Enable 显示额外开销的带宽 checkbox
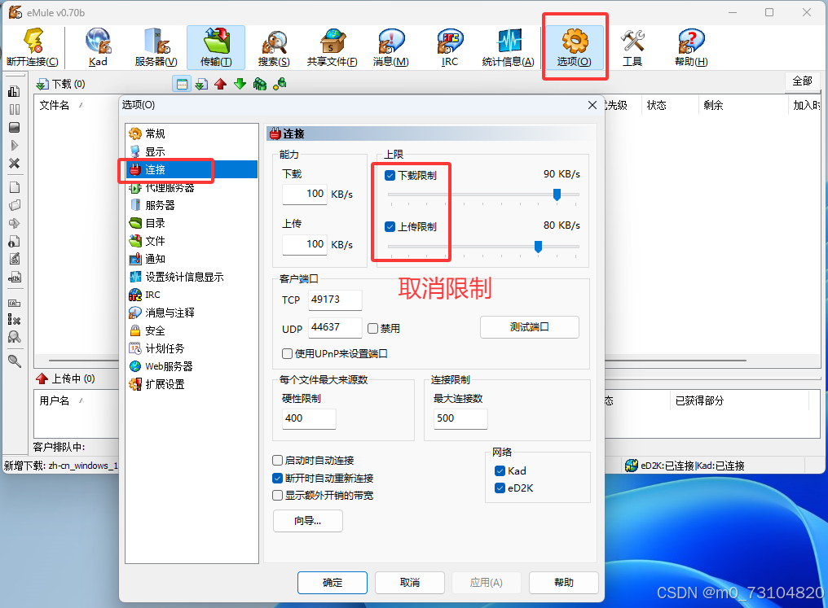This screenshot has width=828, height=608. (277, 495)
